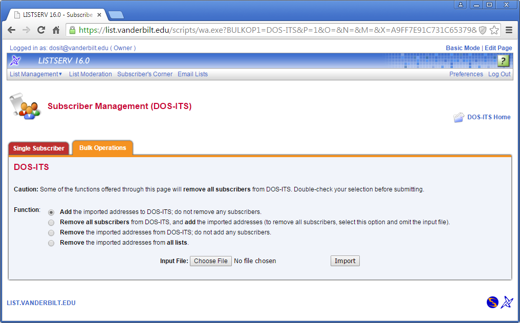This screenshot has width=520, height=323.
Task: Click the DOS-ITS Home folder icon
Action: [459, 117]
